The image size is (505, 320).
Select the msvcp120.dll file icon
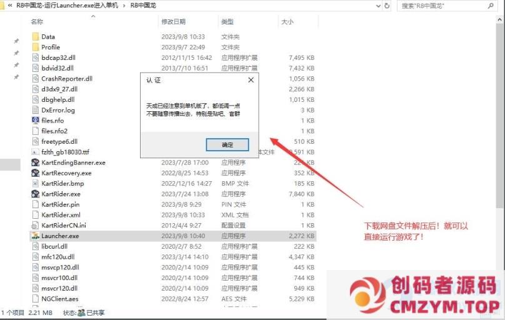[x=36, y=267]
